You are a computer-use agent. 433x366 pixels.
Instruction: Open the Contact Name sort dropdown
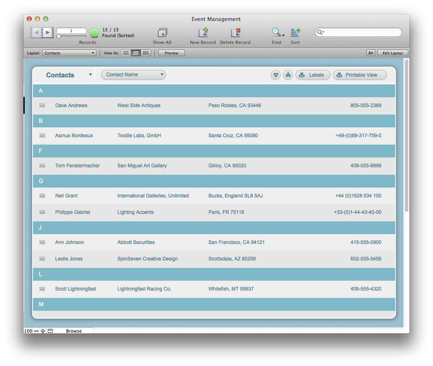coord(133,75)
